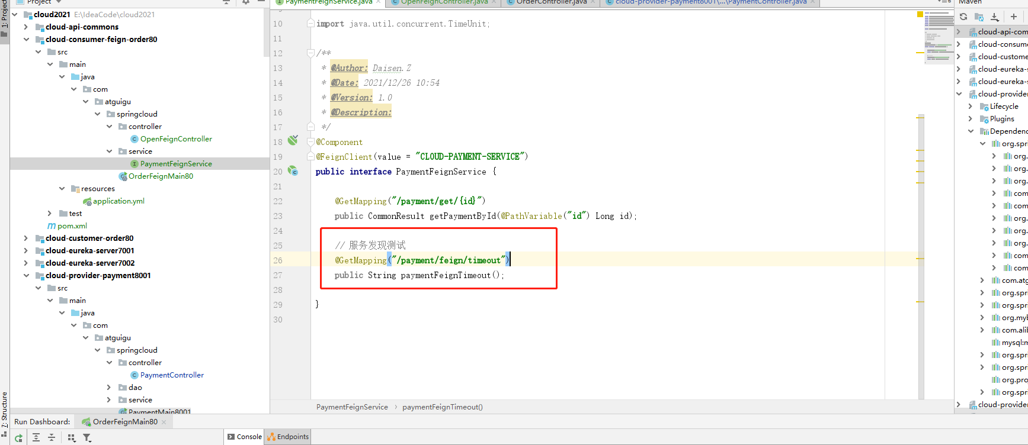Click line 26 GetMapping timeout code
The height and width of the screenshot is (445, 1028).
pyautogui.click(x=422, y=260)
